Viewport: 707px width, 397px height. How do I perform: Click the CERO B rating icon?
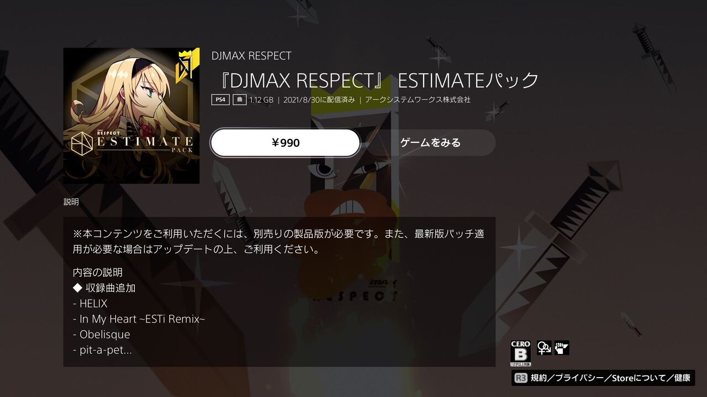tap(520, 353)
